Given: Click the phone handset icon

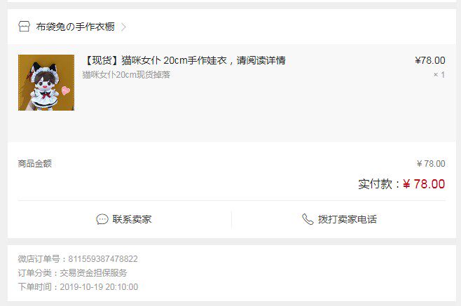Looking at the screenshot, I should pyautogui.click(x=308, y=219).
